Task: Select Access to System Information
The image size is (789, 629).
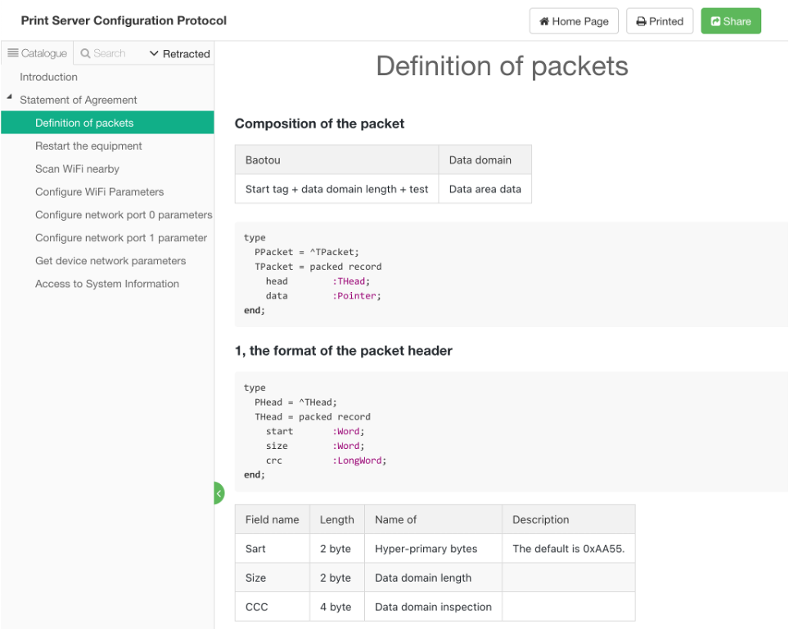Action: point(107,283)
